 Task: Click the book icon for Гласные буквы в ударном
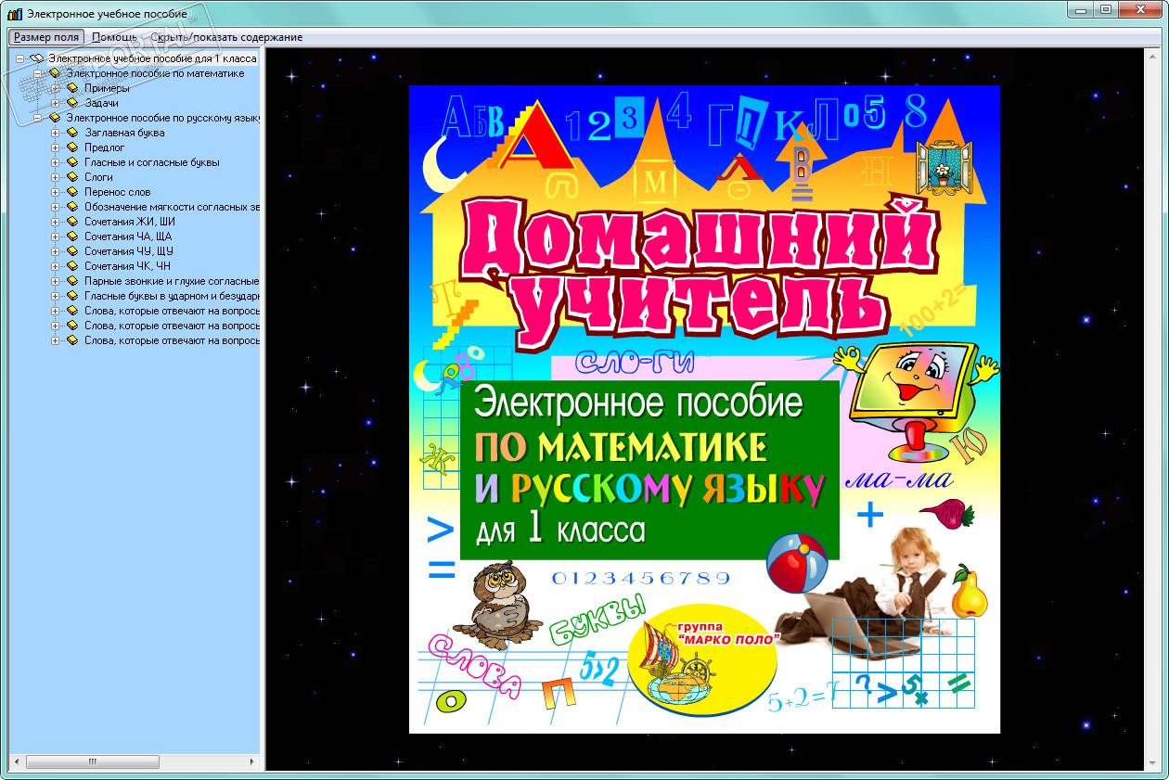click(x=72, y=296)
